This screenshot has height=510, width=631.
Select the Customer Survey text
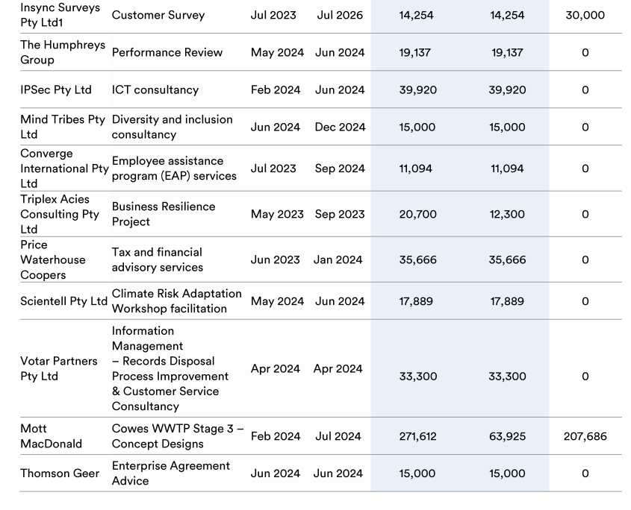pyautogui.click(x=158, y=15)
